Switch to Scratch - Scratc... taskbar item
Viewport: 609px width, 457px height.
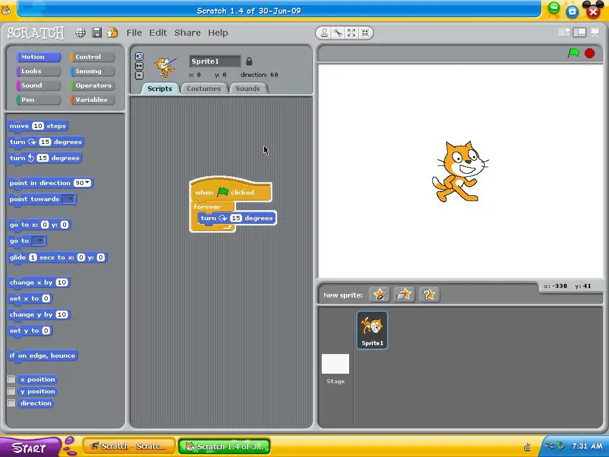click(129, 446)
